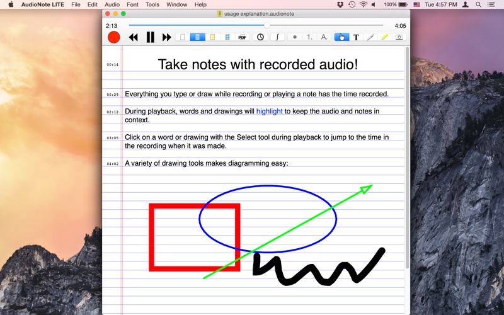Image resolution: width=504 pixels, height=315 pixels.
Task: Click the 04:02 timestamp marker
Action: pyautogui.click(x=113, y=164)
